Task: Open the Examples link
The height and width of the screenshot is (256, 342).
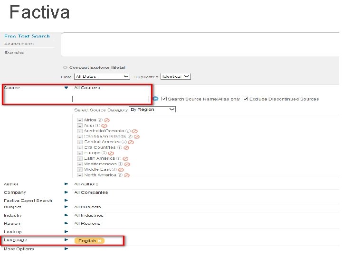Action: tap(14, 53)
